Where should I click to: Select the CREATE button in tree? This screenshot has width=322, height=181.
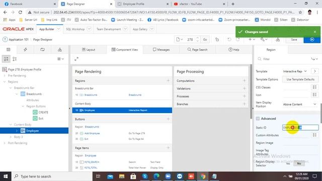pos(43,112)
